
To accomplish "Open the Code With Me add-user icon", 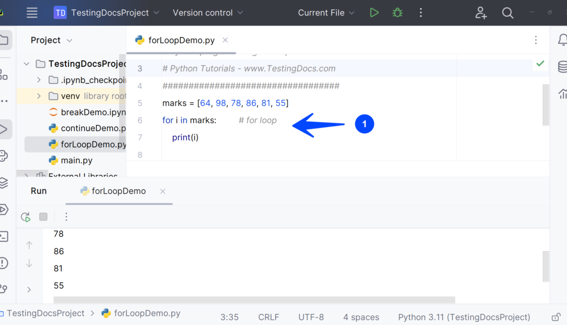I will pyautogui.click(x=481, y=13).
